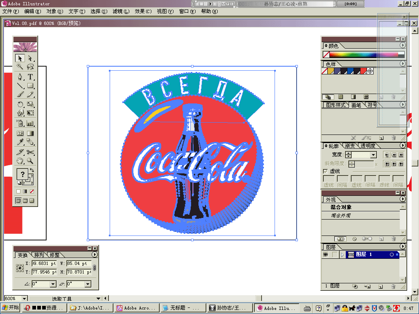This screenshot has height=314, width=419.
Task: Pick the Paintbrush tool
Action: [20, 94]
